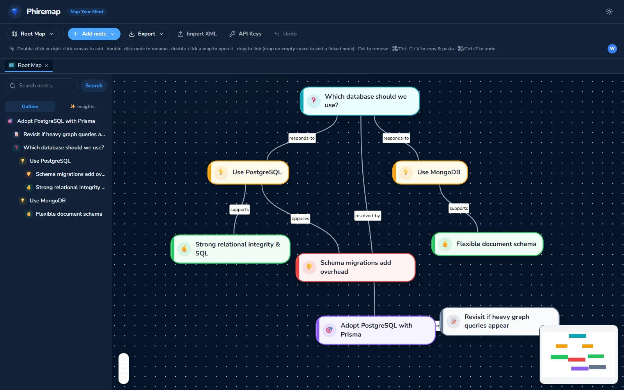Viewport: 624px width, 390px height.
Task: Click thumbs-down icon on Schema migrations node
Action: pos(309,267)
